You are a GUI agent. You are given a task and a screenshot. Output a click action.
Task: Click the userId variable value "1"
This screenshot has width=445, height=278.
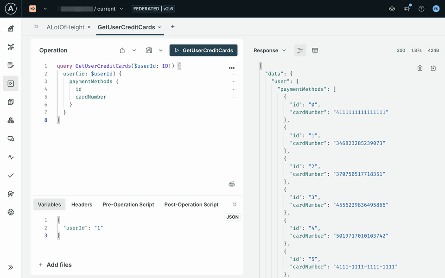(98, 228)
